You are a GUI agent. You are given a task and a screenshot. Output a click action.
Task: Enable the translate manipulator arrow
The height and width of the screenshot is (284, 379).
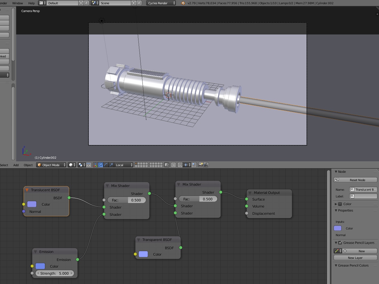(x=100, y=165)
